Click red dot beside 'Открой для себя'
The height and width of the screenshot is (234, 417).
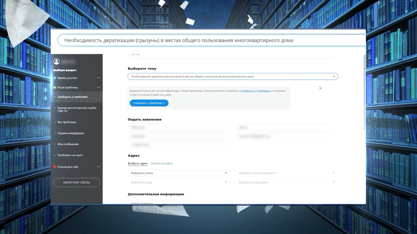pos(55,167)
